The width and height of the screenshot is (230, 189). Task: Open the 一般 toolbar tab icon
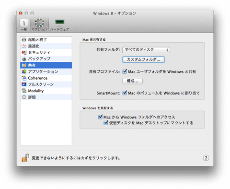[x=24, y=23]
